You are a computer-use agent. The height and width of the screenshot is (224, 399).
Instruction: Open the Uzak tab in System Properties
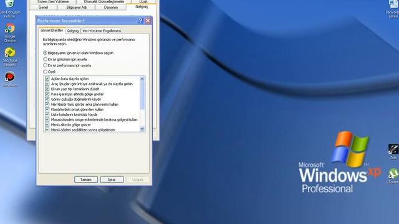click(143, 2)
